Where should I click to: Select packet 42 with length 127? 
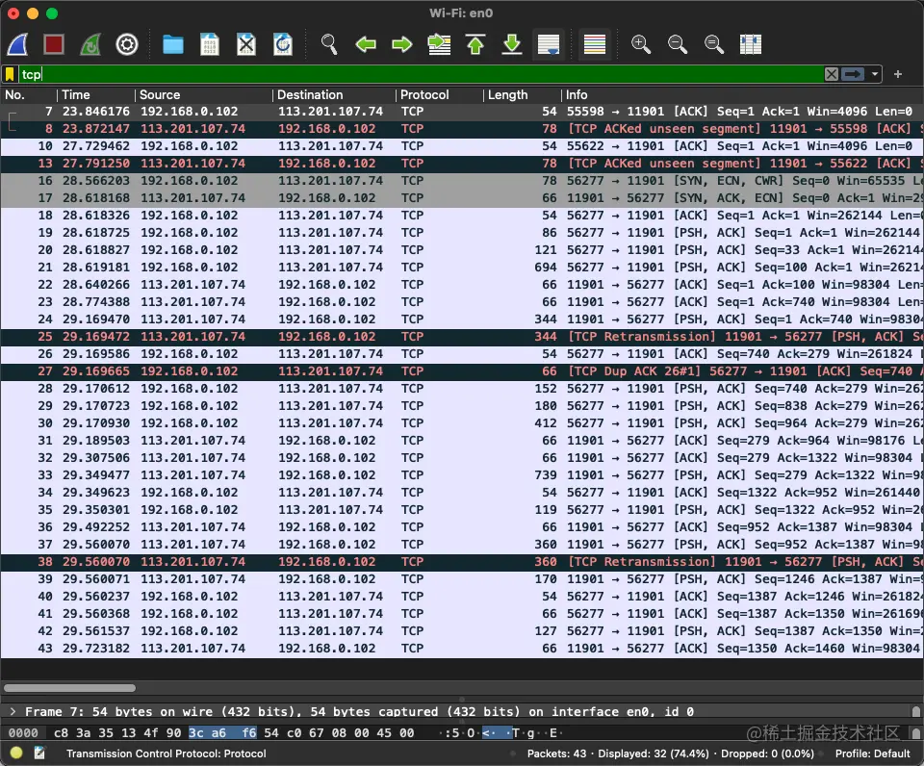pos(462,631)
